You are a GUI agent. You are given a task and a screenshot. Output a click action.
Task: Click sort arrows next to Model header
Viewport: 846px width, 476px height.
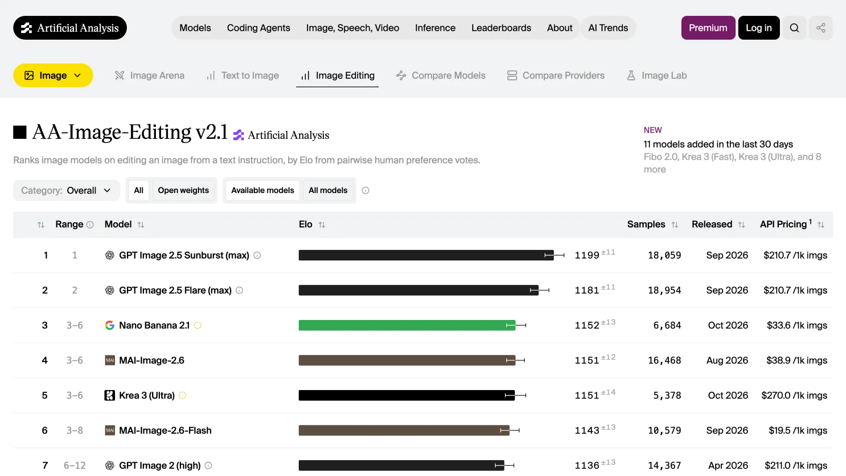click(141, 225)
